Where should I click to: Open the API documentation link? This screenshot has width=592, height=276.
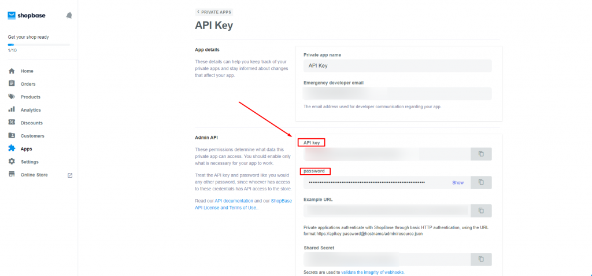click(234, 201)
